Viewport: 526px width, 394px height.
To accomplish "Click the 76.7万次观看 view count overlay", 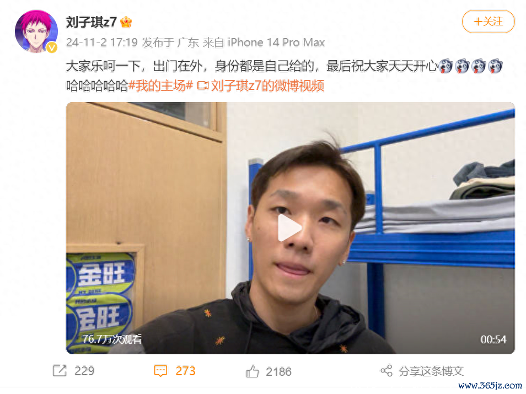I will (x=112, y=339).
